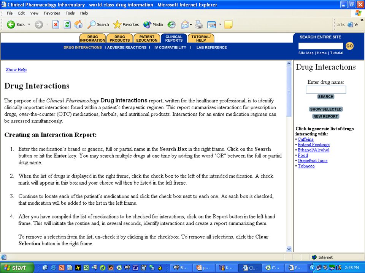Open the Enteral Feedings link
The image size is (365, 273).
click(314, 144)
